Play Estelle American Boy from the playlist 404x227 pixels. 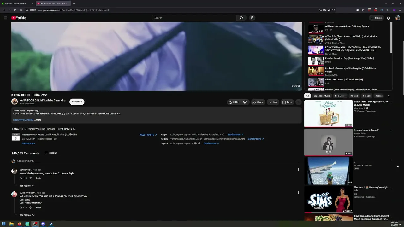[348, 60]
